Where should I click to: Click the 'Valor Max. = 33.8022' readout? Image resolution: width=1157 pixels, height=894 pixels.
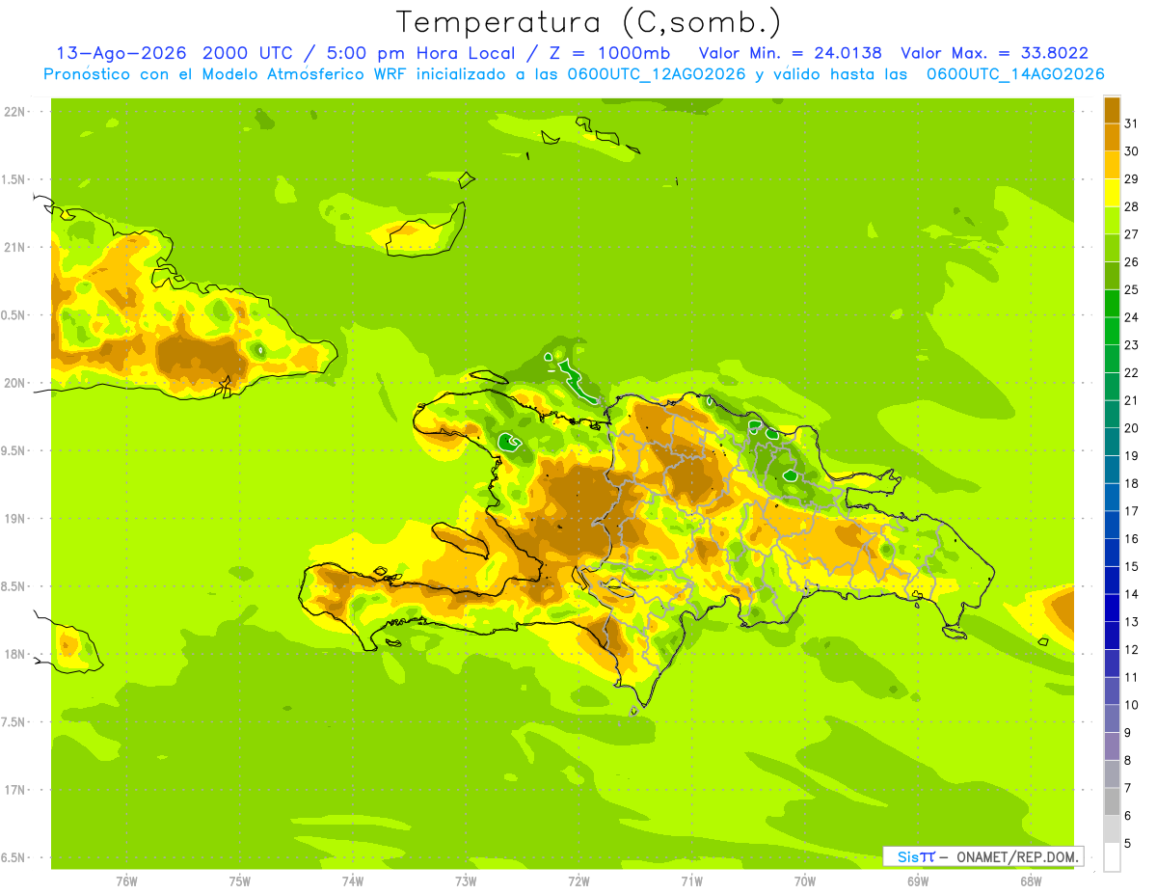994,53
